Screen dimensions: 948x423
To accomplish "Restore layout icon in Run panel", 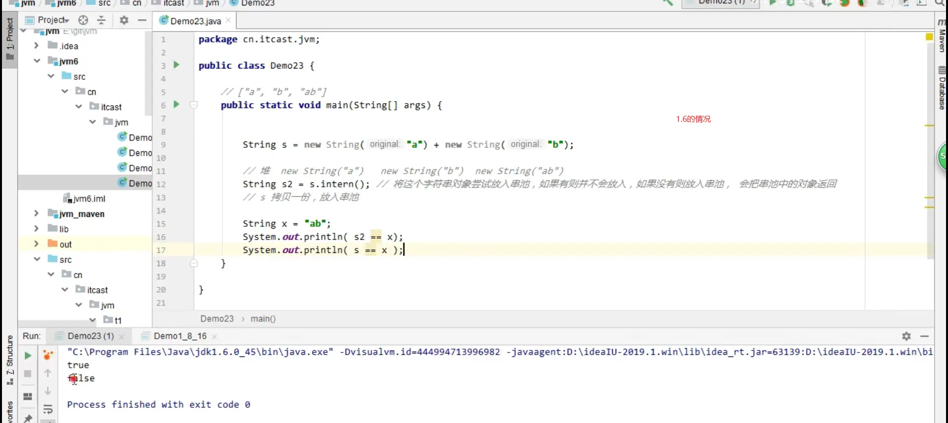I will (28, 396).
